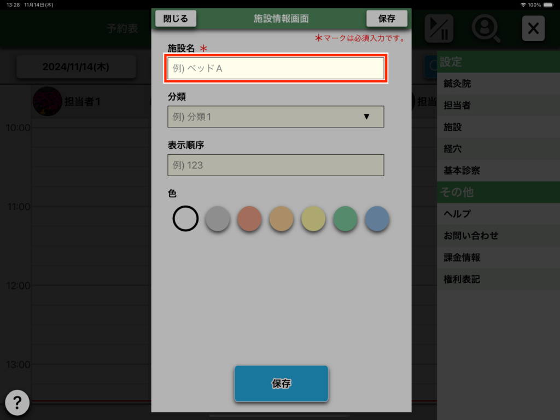The height and width of the screenshot is (420, 560).
Task: Click the 表示順序 input field
Action: click(x=276, y=165)
